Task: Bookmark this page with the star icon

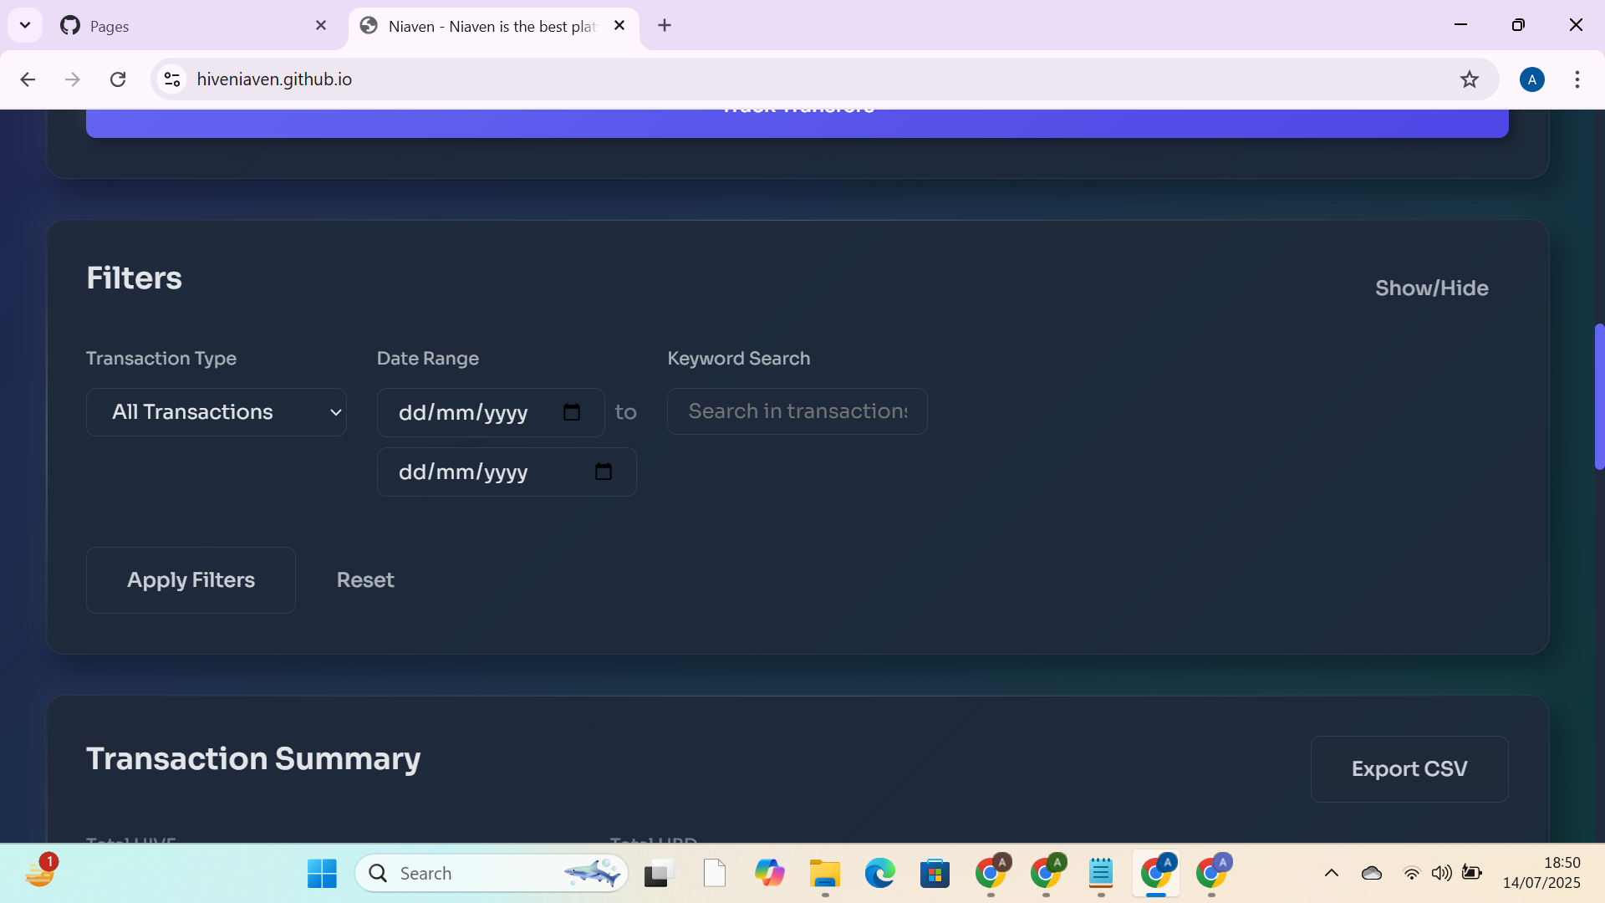Action: (x=1469, y=79)
